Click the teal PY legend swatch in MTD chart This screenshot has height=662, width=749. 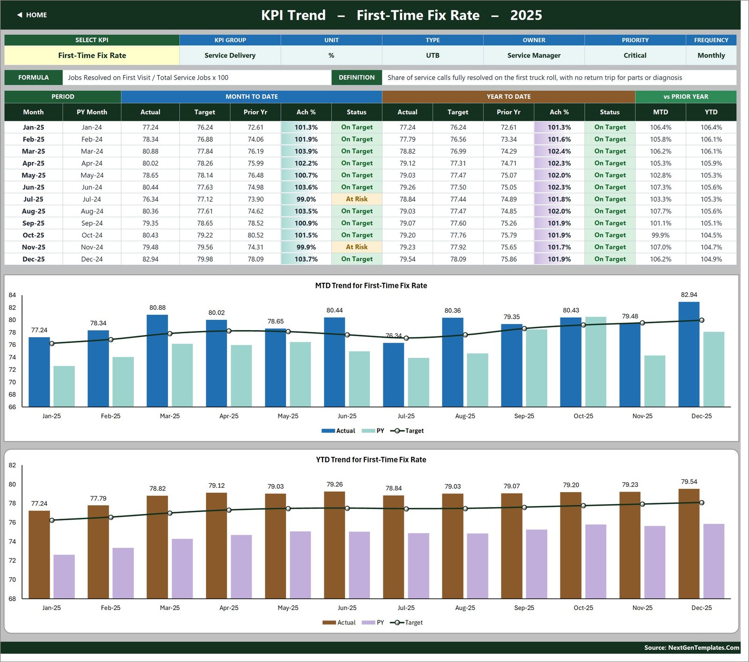pos(368,431)
